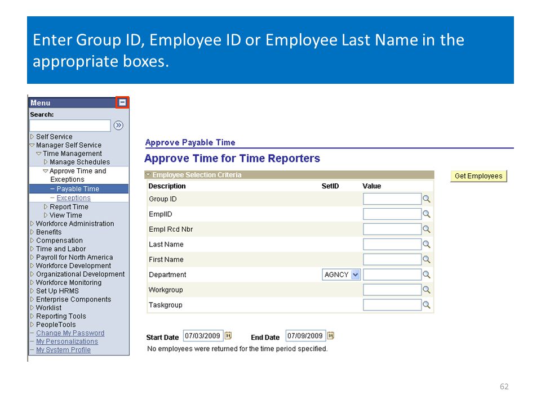Screen dimensions: 541x405
Task: Click 'No employees were returned' message text
Action: (x=237, y=349)
